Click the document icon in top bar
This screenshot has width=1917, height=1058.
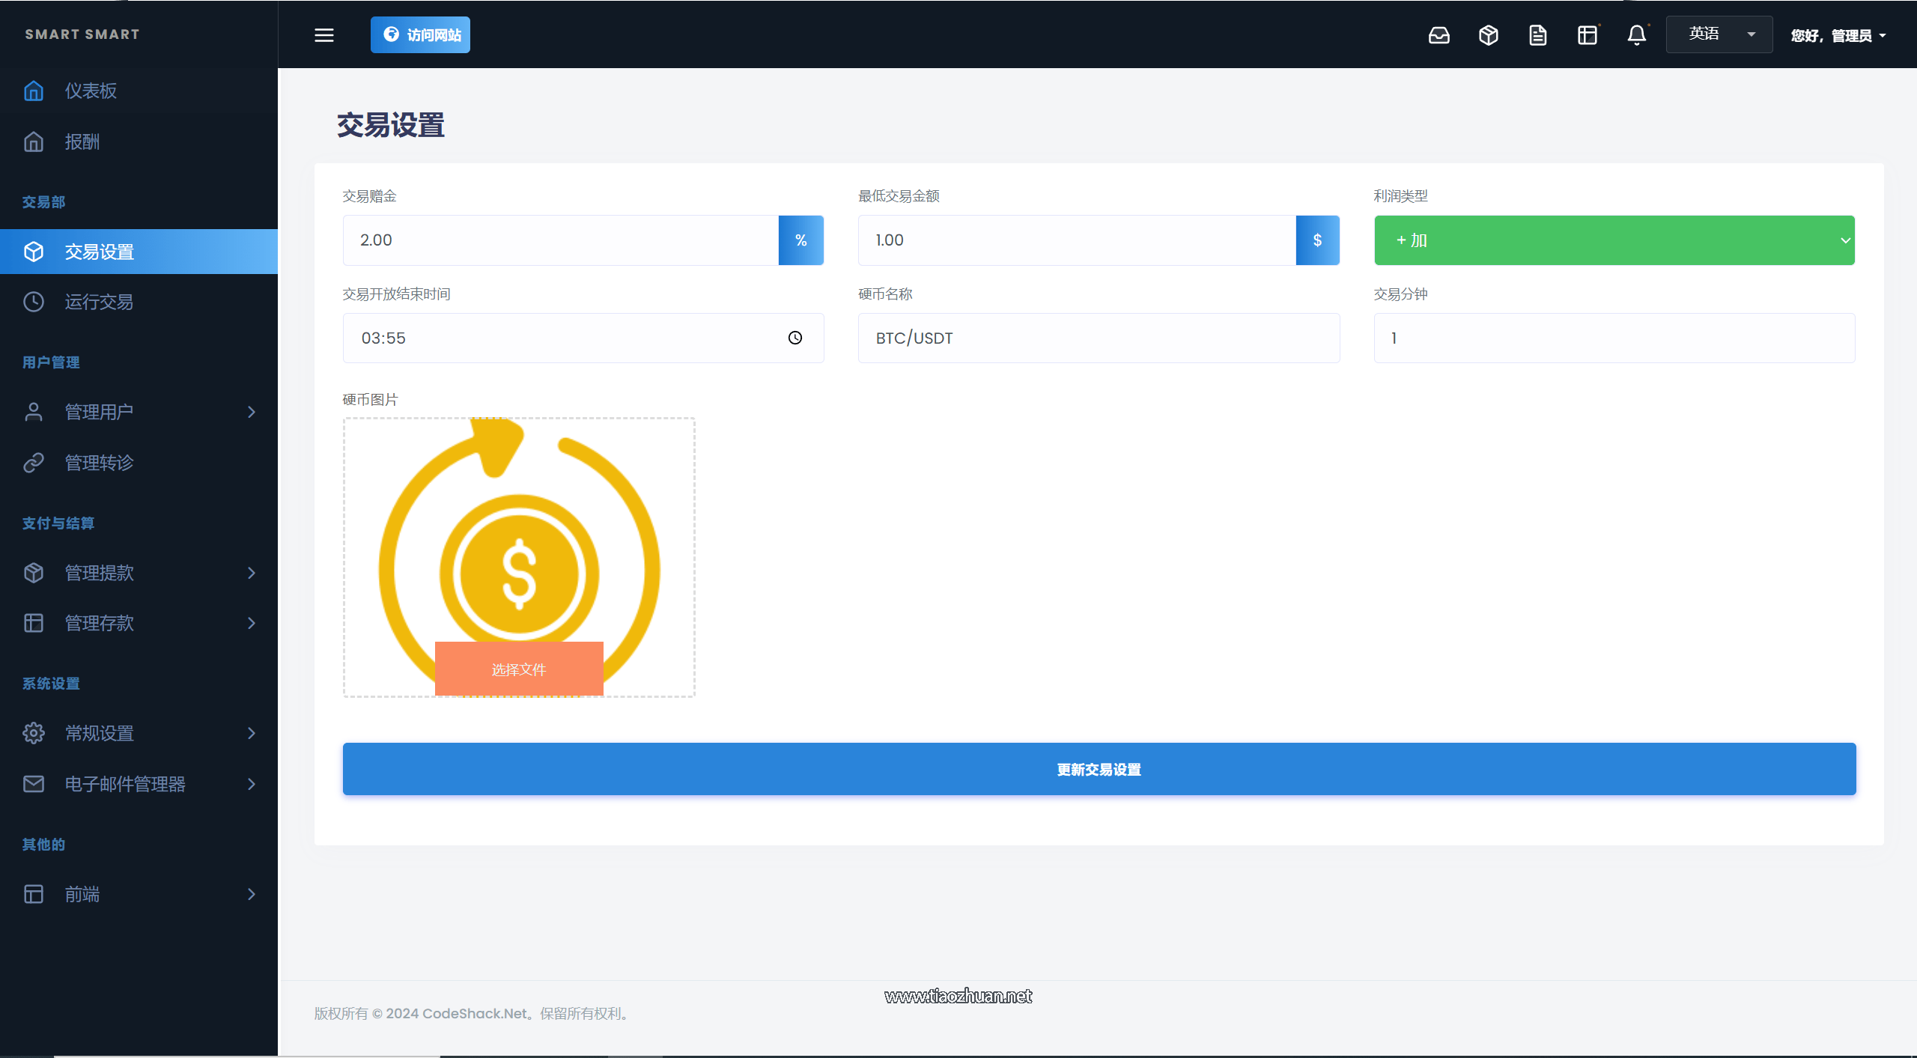pos(1537,35)
